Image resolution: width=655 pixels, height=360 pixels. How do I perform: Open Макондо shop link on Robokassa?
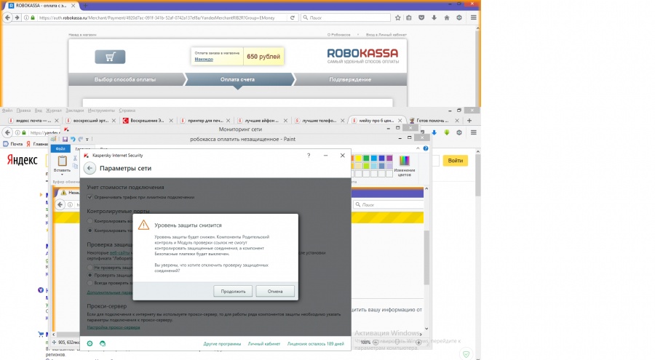(x=204, y=60)
